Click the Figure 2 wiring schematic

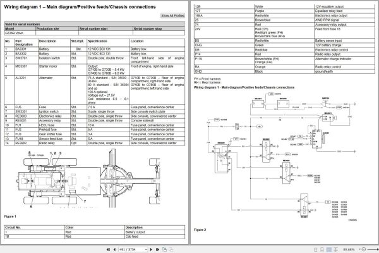(x=281, y=157)
